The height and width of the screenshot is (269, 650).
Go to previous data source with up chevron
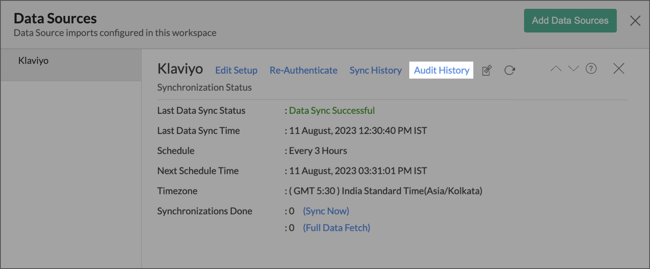tap(556, 68)
